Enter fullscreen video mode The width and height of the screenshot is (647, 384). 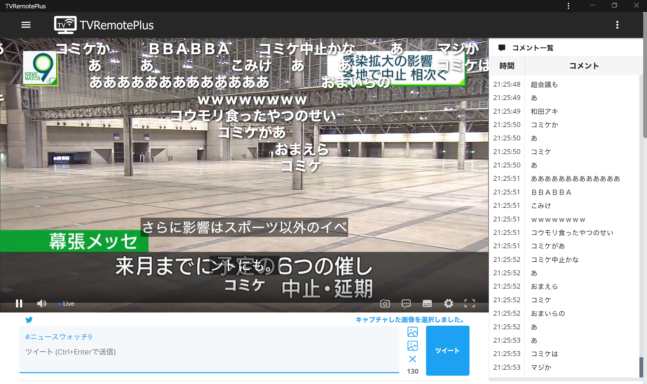pyautogui.click(x=470, y=303)
